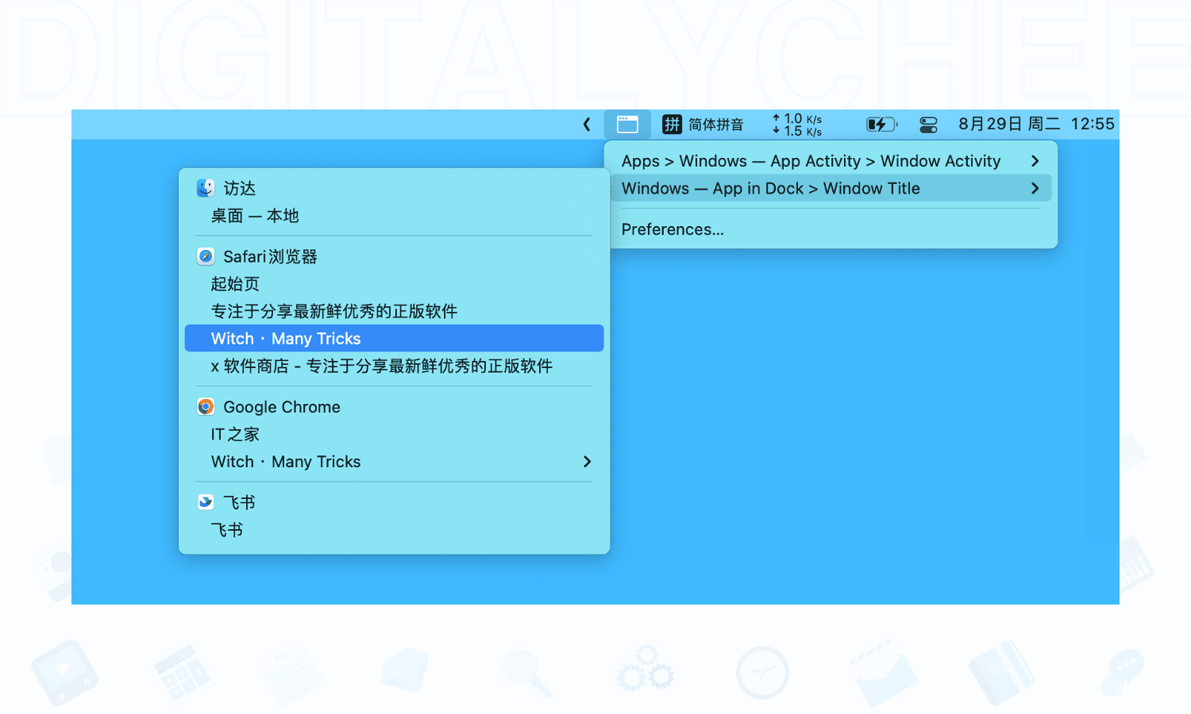The image size is (1191, 714).
Task: Click the Witch window icon in menu bar
Action: (x=627, y=125)
